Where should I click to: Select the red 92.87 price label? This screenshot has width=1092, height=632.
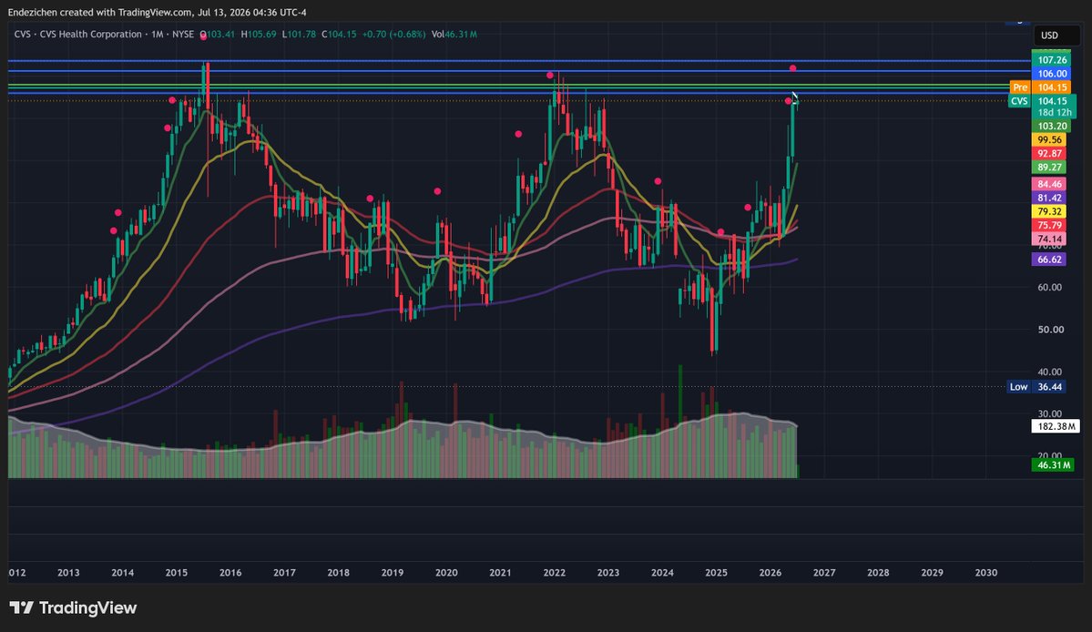coord(1049,153)
